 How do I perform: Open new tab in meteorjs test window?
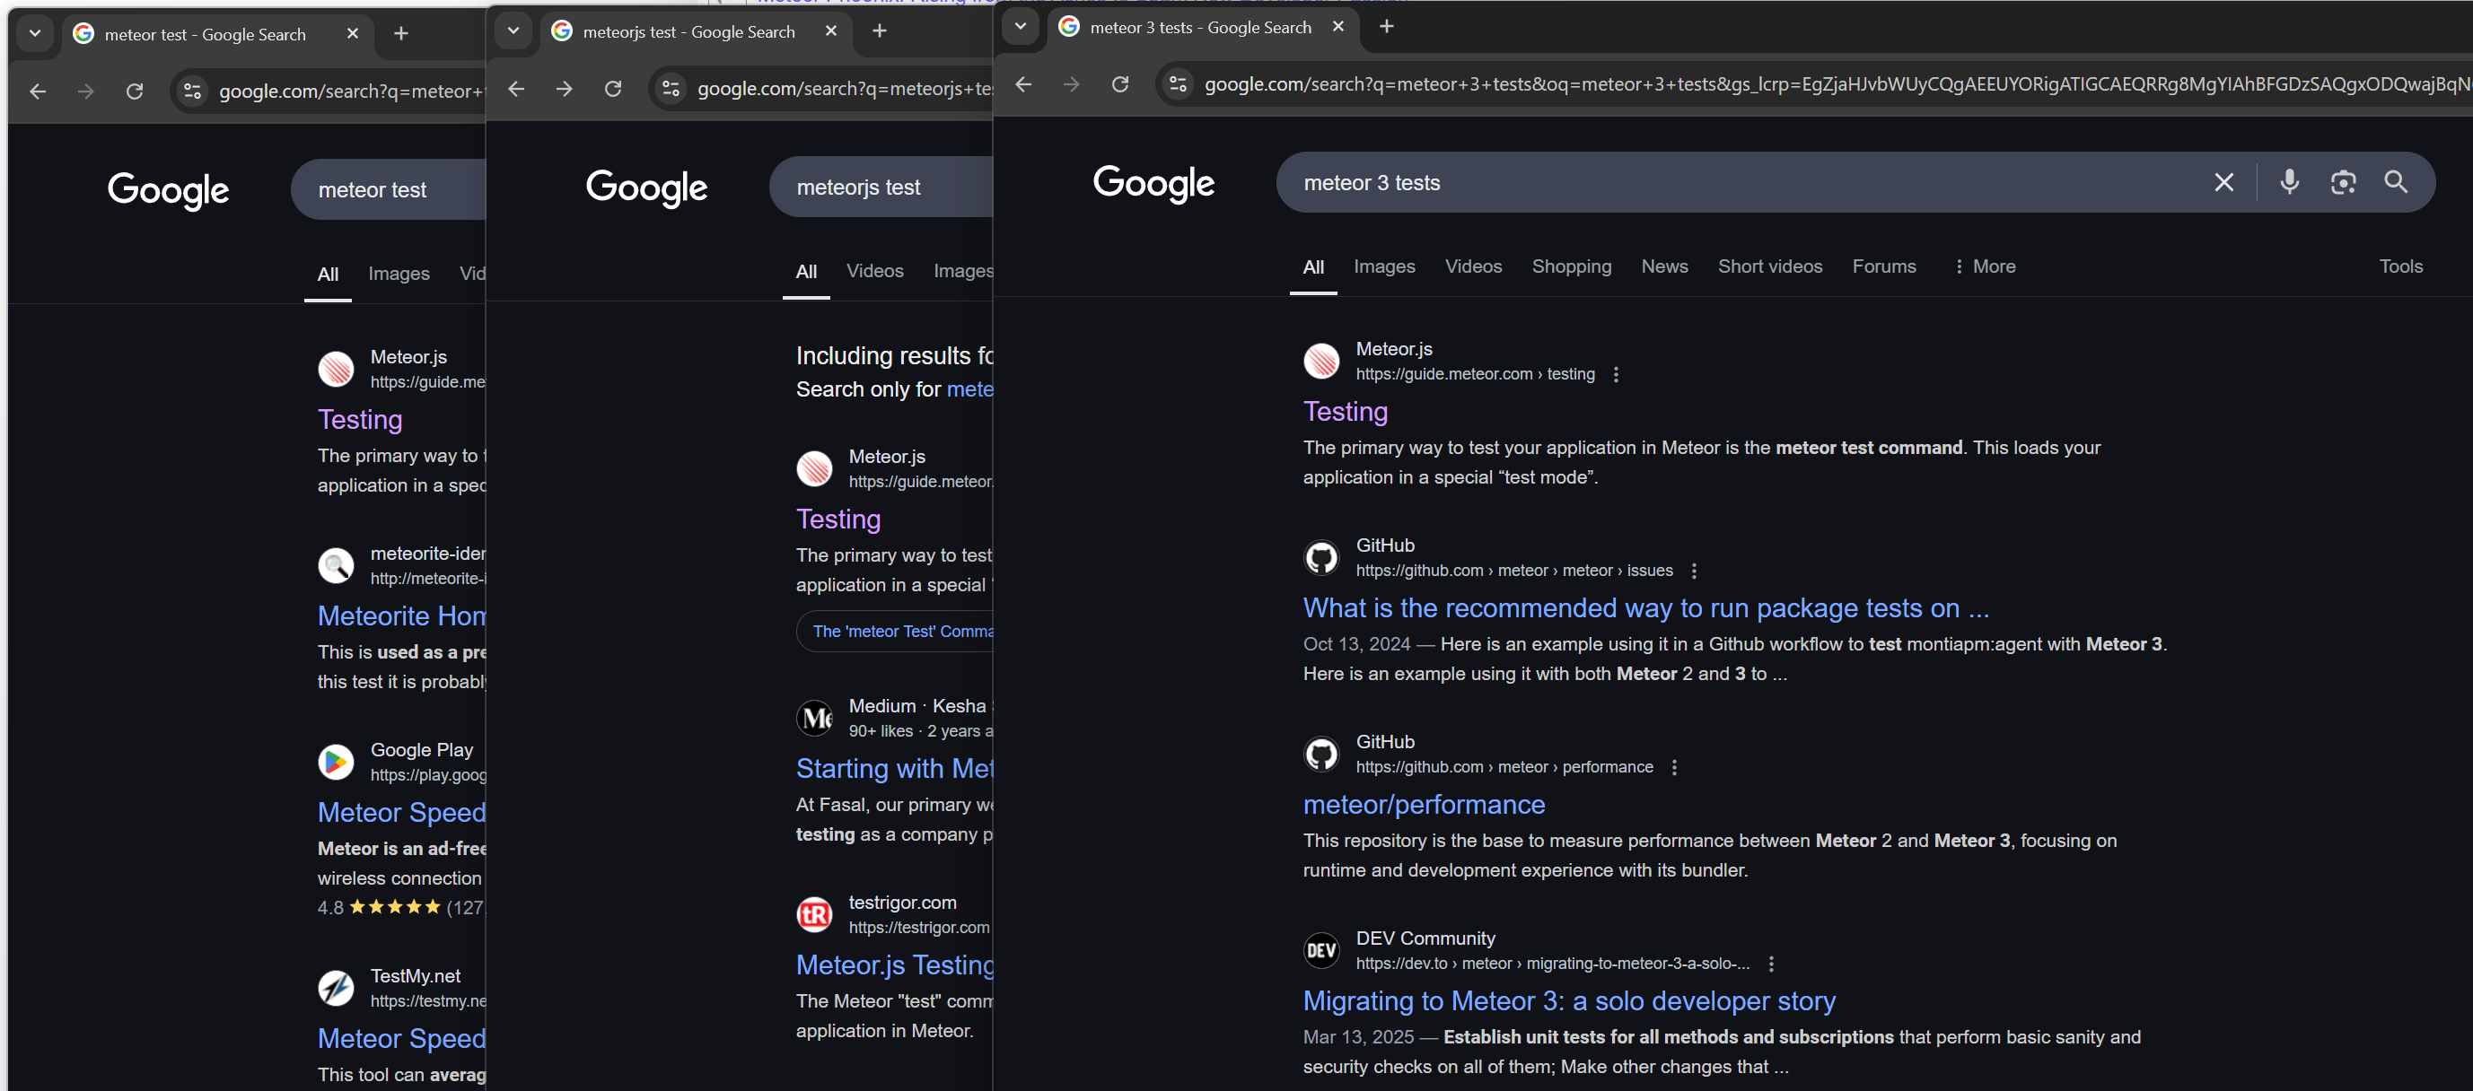click(x=880, y=31)
